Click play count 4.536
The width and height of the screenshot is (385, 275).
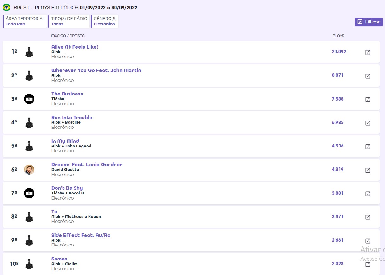(338, 146)
